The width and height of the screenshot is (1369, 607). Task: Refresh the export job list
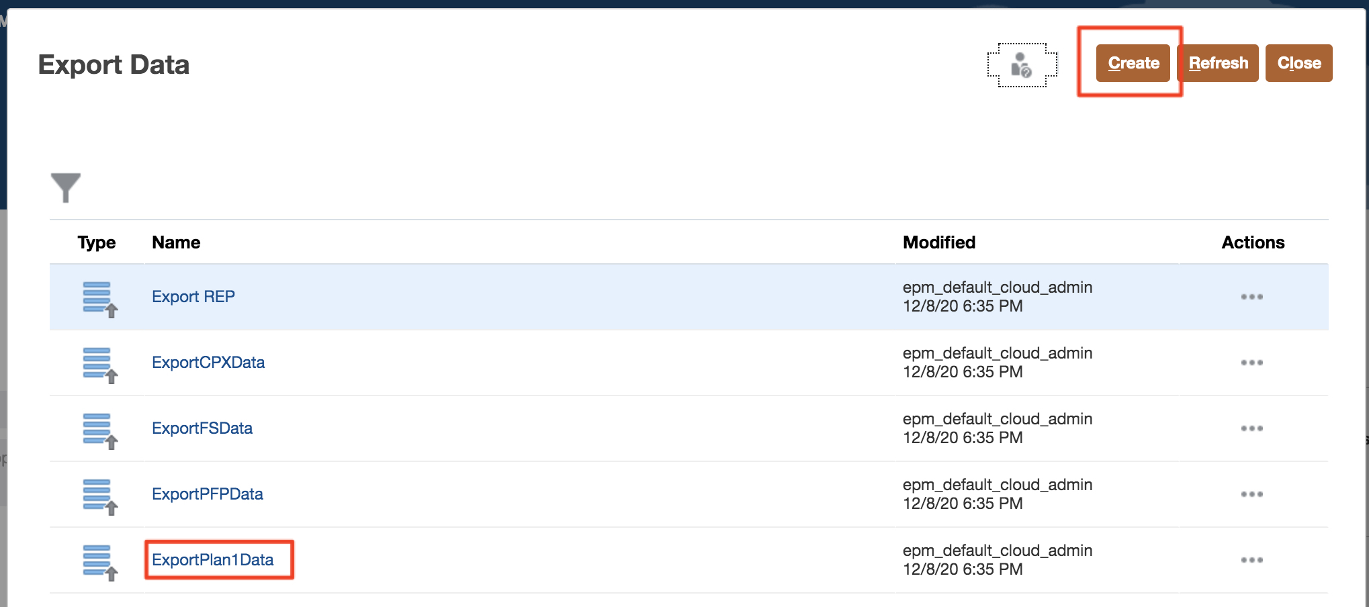point(1218,63)
